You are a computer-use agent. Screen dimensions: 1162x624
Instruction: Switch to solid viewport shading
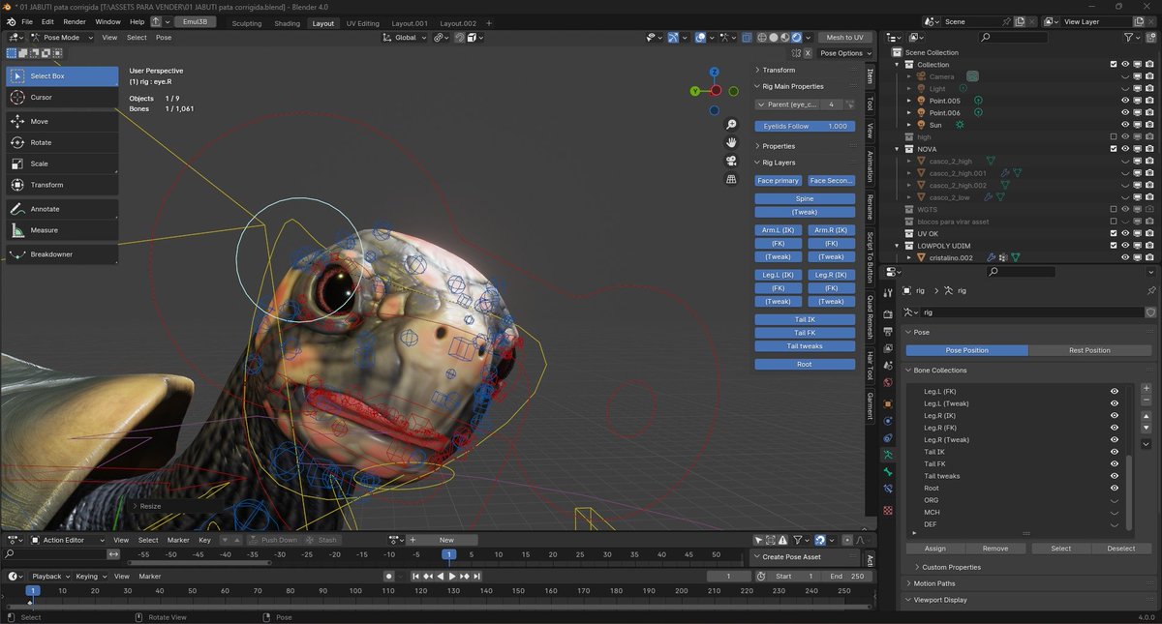point(774,37)
